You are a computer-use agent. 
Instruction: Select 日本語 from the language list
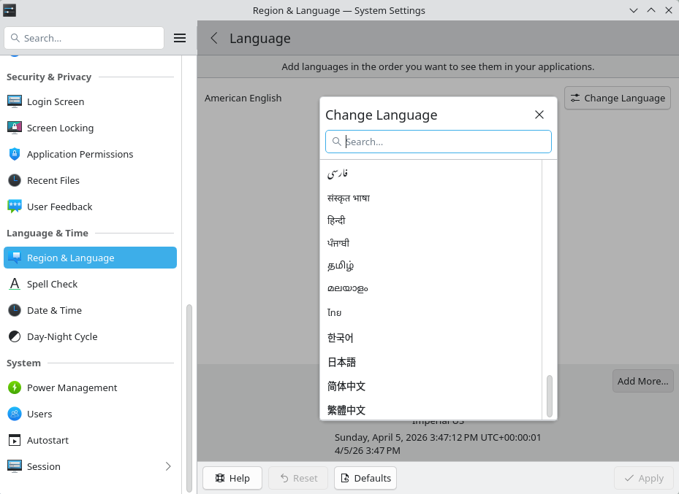click(341, 362)
